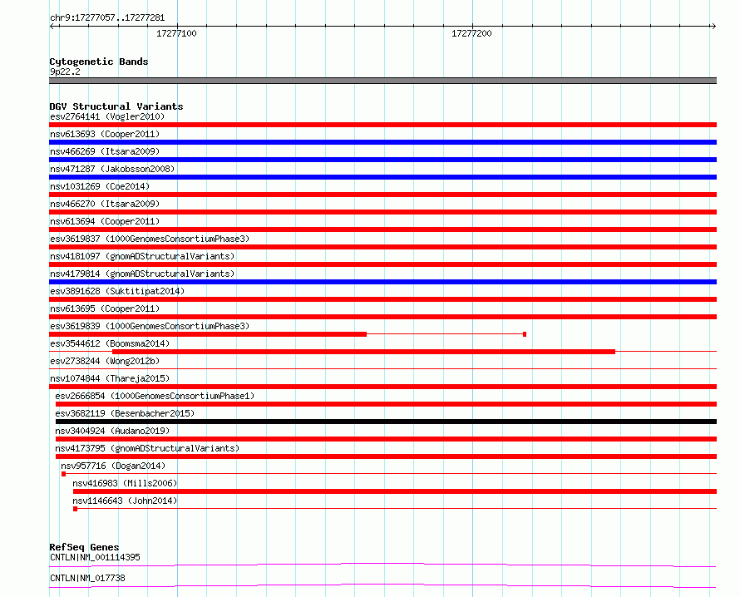
Task: Select the Cytogenetic Bands track title
Action: pos(99,62)
